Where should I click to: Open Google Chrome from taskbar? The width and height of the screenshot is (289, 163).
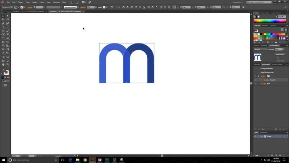pos(85,160)
